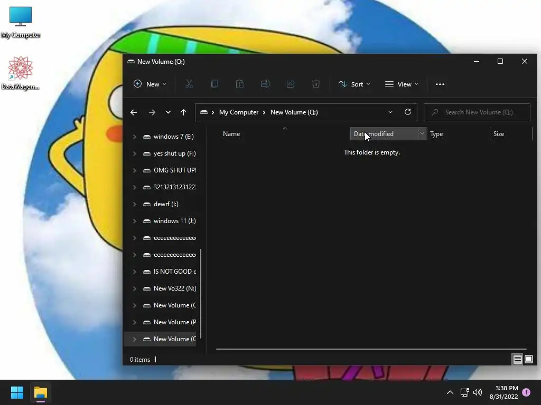Open the notification badge in taskbar
This screenshot has height=405, width=541.
coord(526,392)
